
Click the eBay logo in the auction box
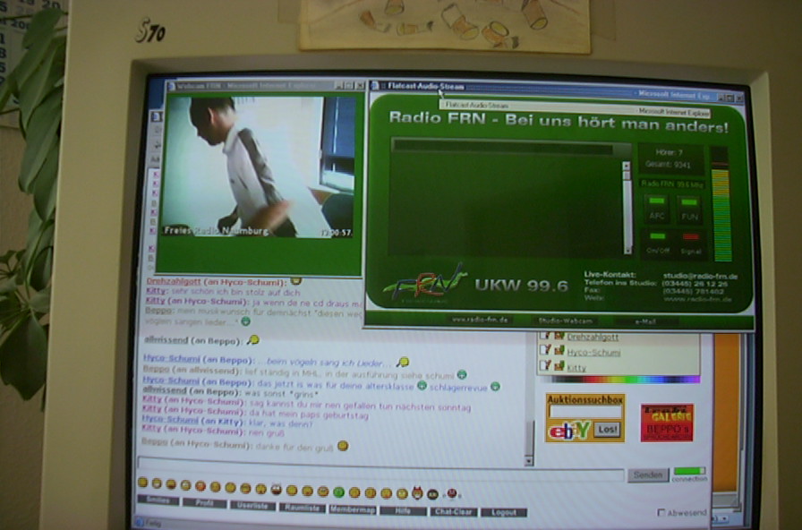pyautogui.click(x=568, y=431)
